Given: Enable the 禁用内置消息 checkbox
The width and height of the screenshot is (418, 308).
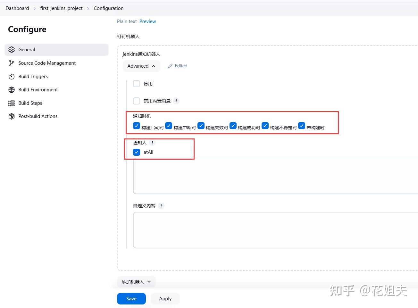Looking at the screenshot, I should coord(137,101).
